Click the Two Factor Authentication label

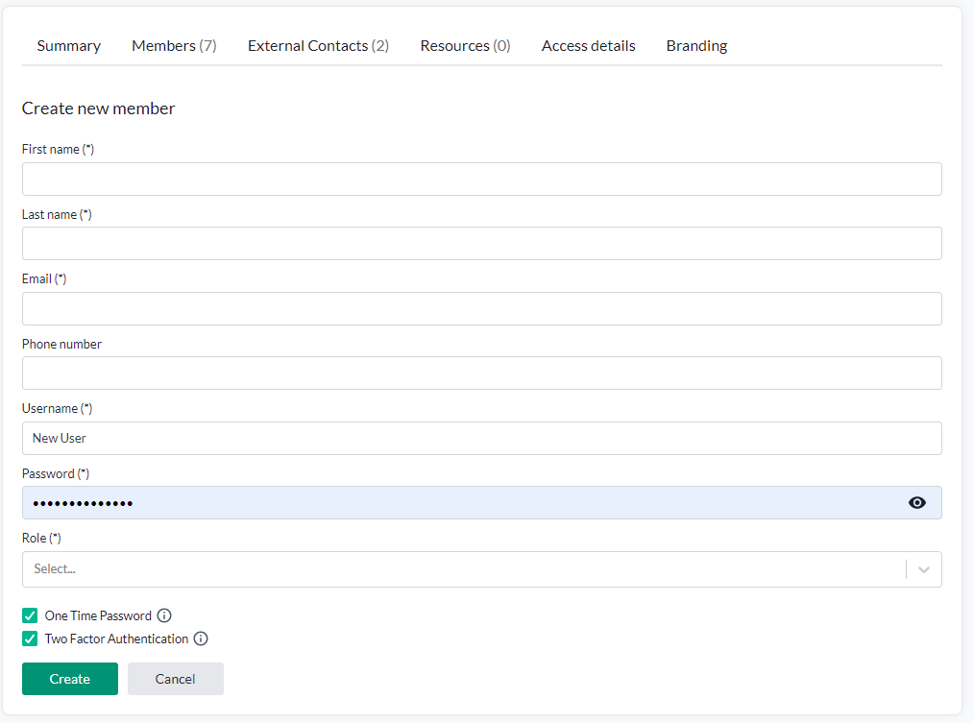coord(116,639)
